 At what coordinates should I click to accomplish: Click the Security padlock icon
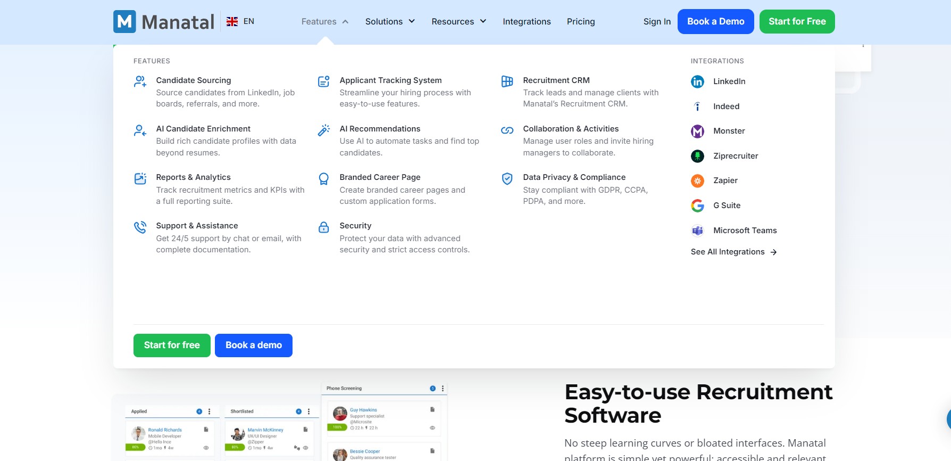[323, 227]
